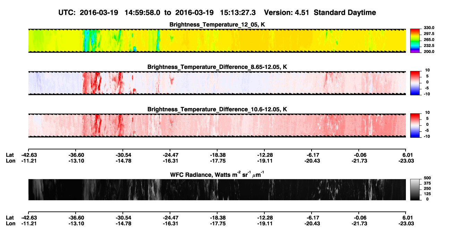
Task: Click the 200.0 colorbar minimum label
Action: tap(429, 51)
